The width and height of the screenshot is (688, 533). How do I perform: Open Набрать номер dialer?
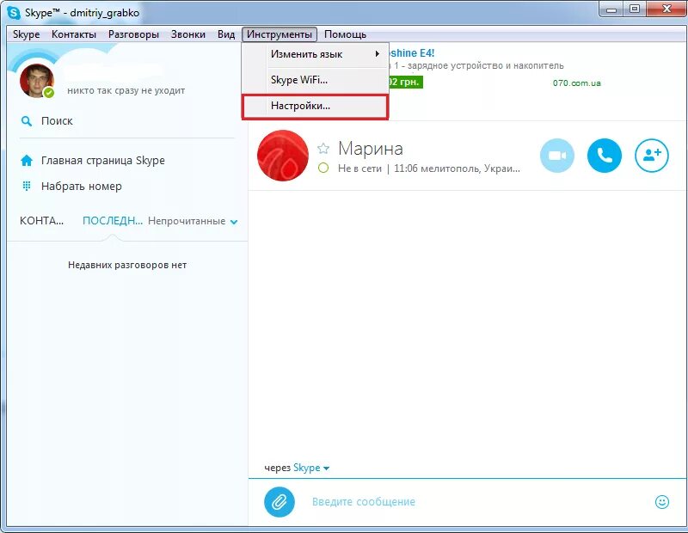(81, 187)
